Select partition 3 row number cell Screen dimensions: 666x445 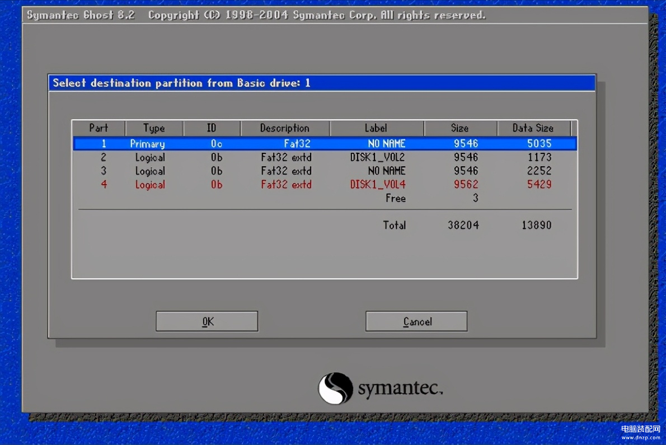point(104,171)
